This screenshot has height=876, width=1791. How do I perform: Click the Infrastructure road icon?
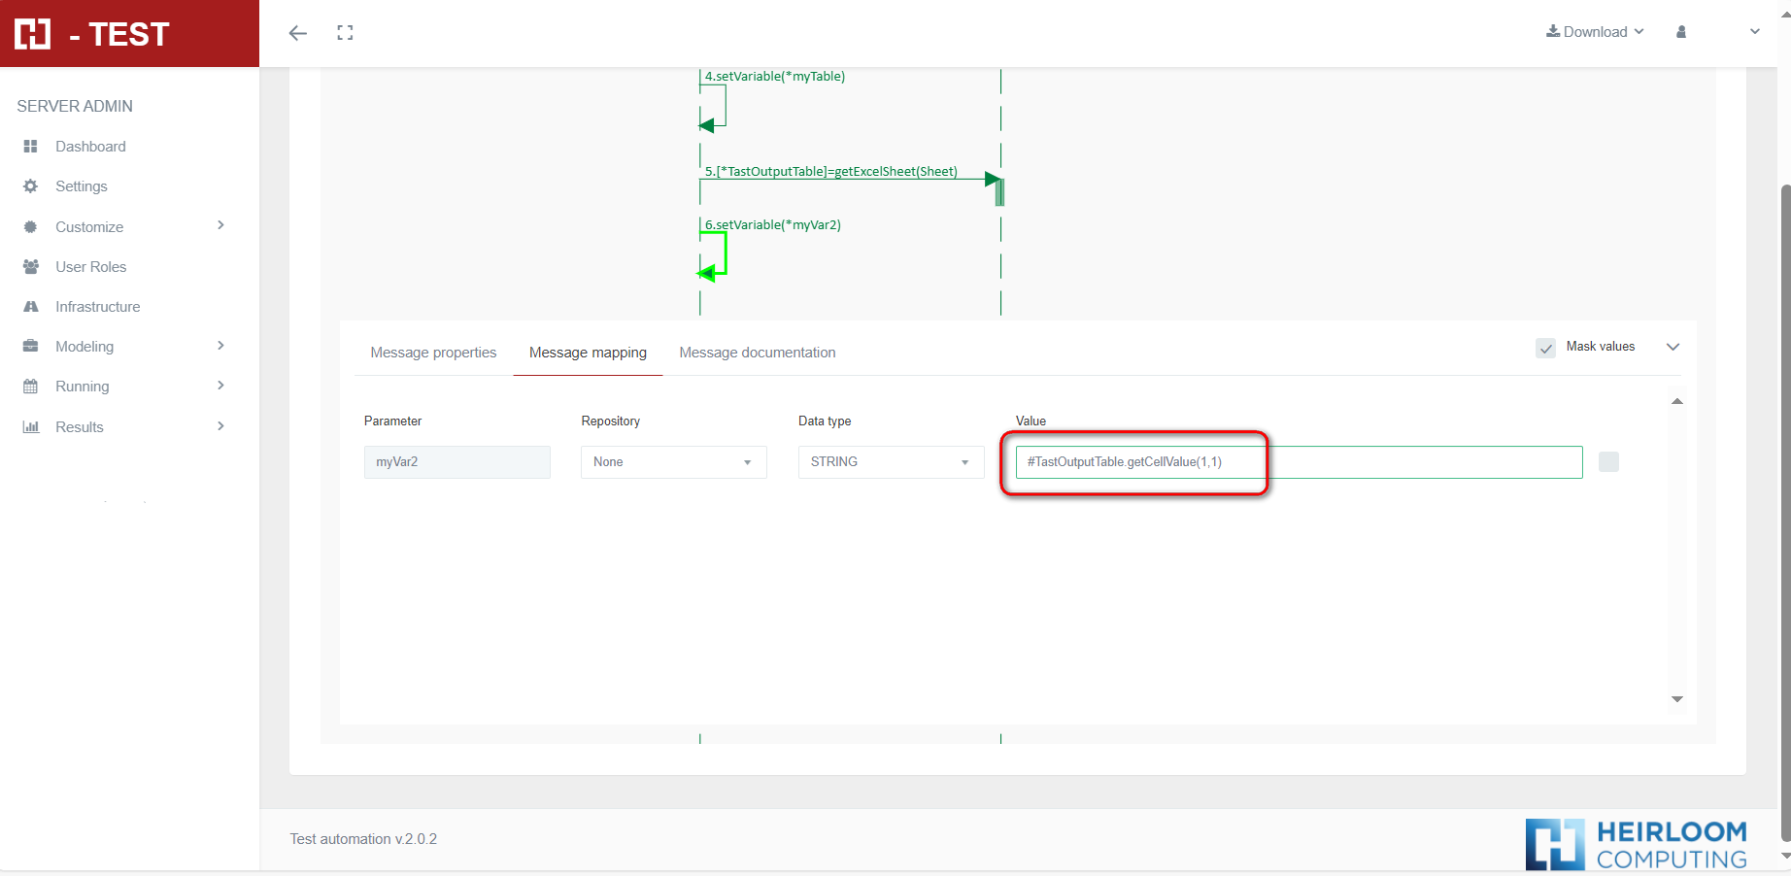31,307
